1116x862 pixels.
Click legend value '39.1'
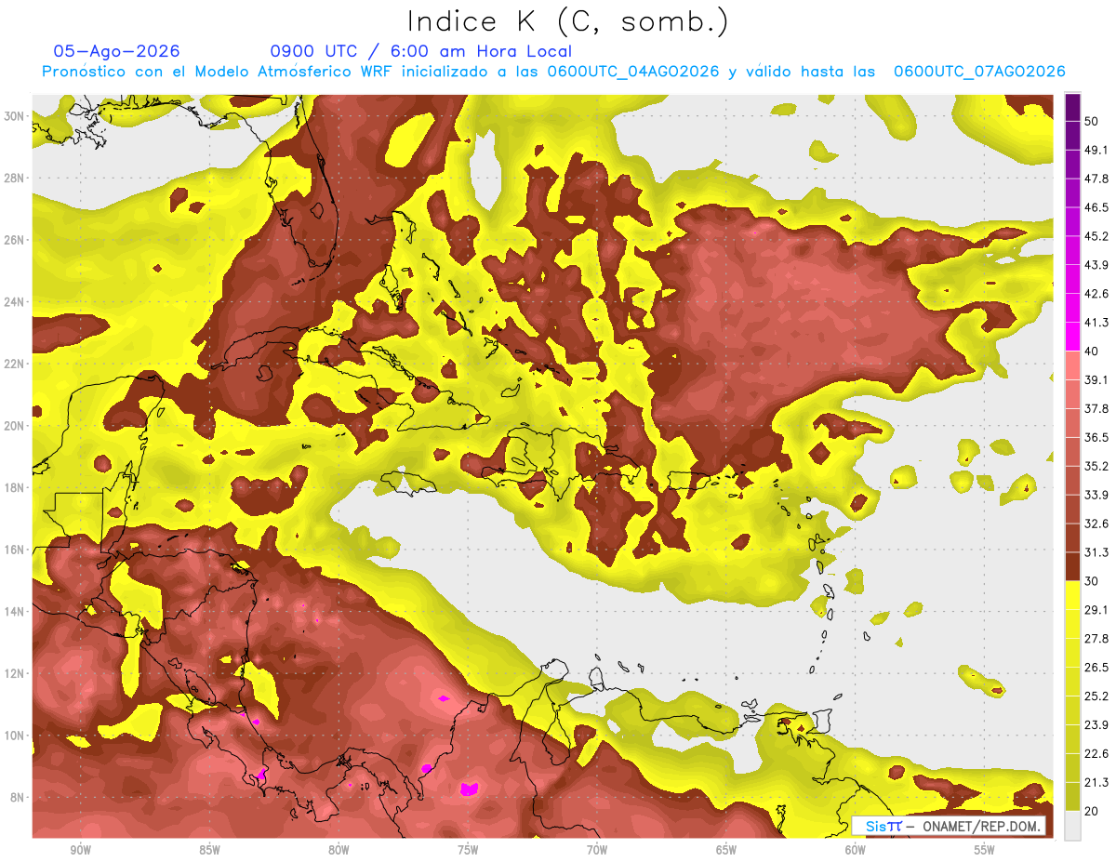1096,379
